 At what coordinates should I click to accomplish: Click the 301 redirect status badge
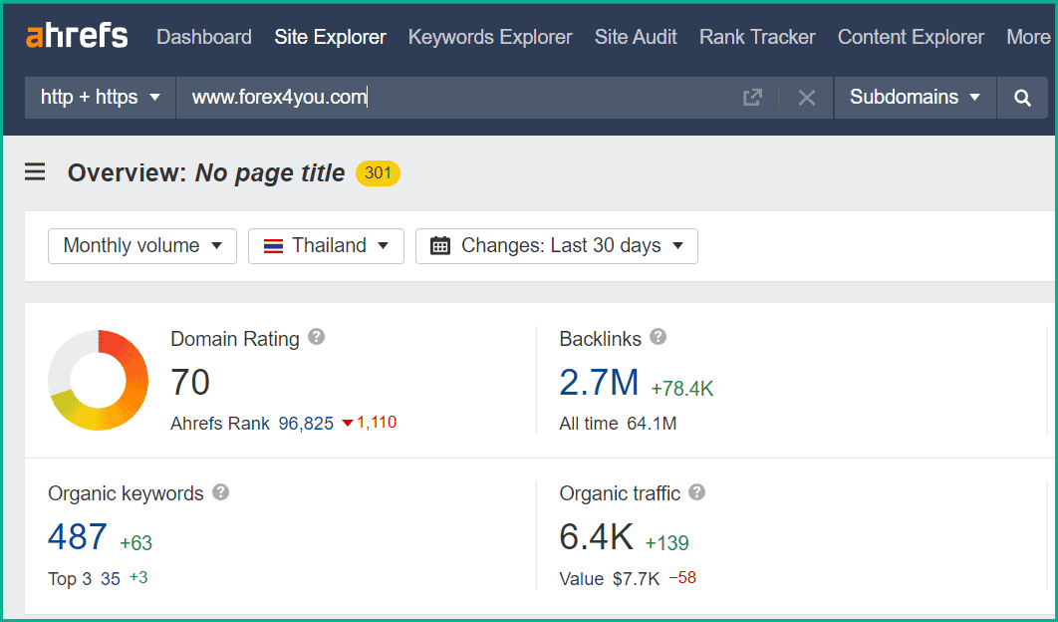click(378, 172)
